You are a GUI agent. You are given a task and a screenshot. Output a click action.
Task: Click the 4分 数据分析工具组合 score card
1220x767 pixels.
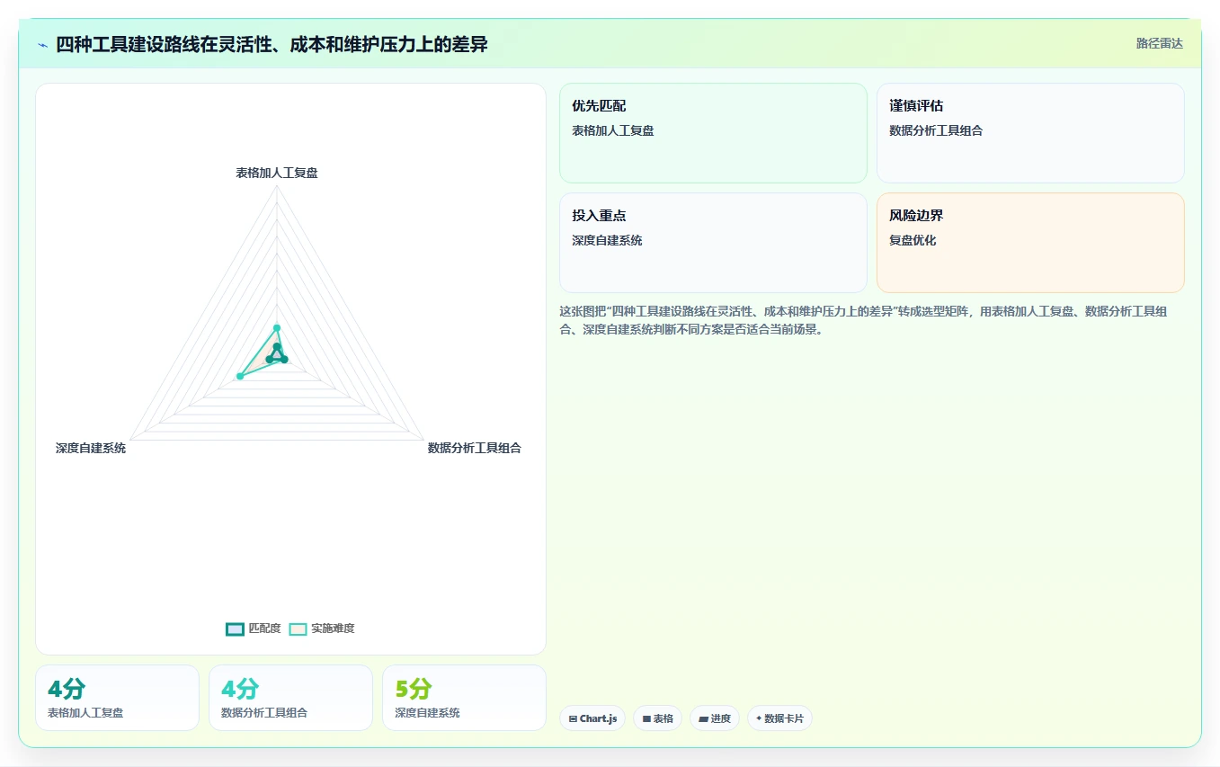click(290, 698)
